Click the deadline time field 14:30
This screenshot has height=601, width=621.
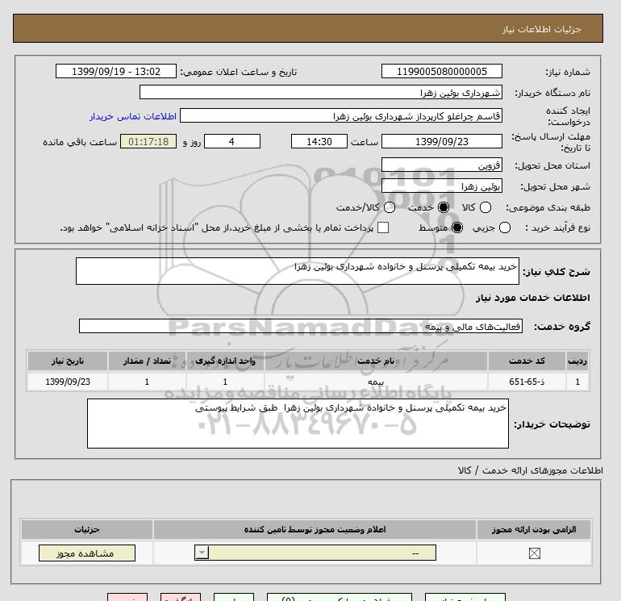click(x=319, y=141)
